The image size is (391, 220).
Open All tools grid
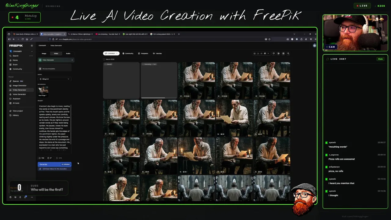[x=21, y=103]
